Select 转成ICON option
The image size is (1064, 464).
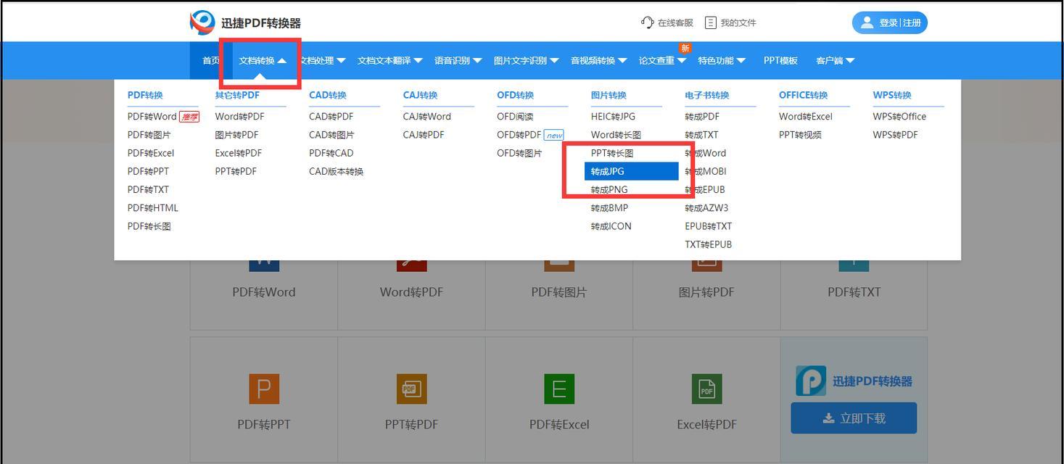(x=611, y=226)
